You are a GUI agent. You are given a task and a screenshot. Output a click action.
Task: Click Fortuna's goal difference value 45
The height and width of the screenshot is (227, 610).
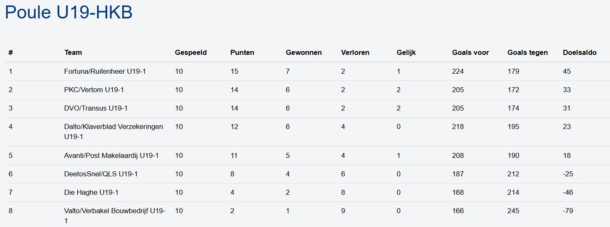(567, 72)
